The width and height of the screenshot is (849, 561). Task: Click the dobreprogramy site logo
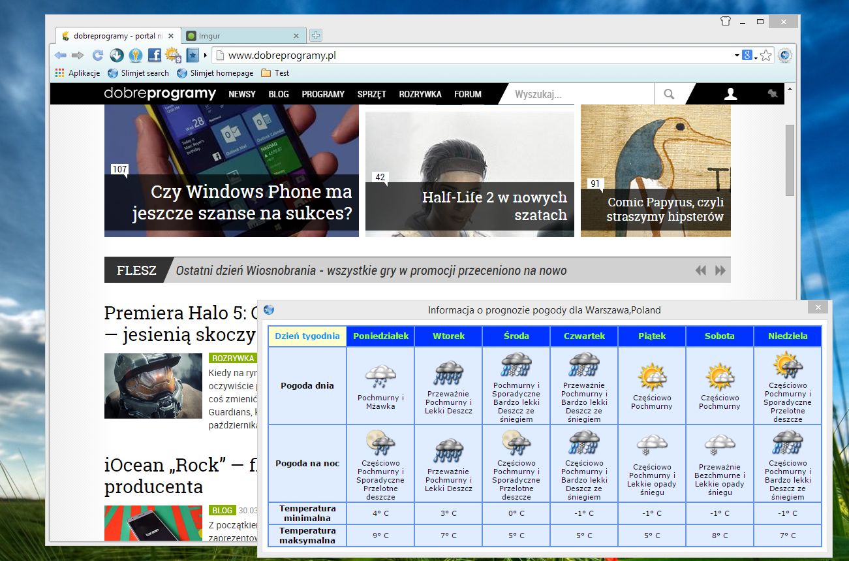(160, 94)
